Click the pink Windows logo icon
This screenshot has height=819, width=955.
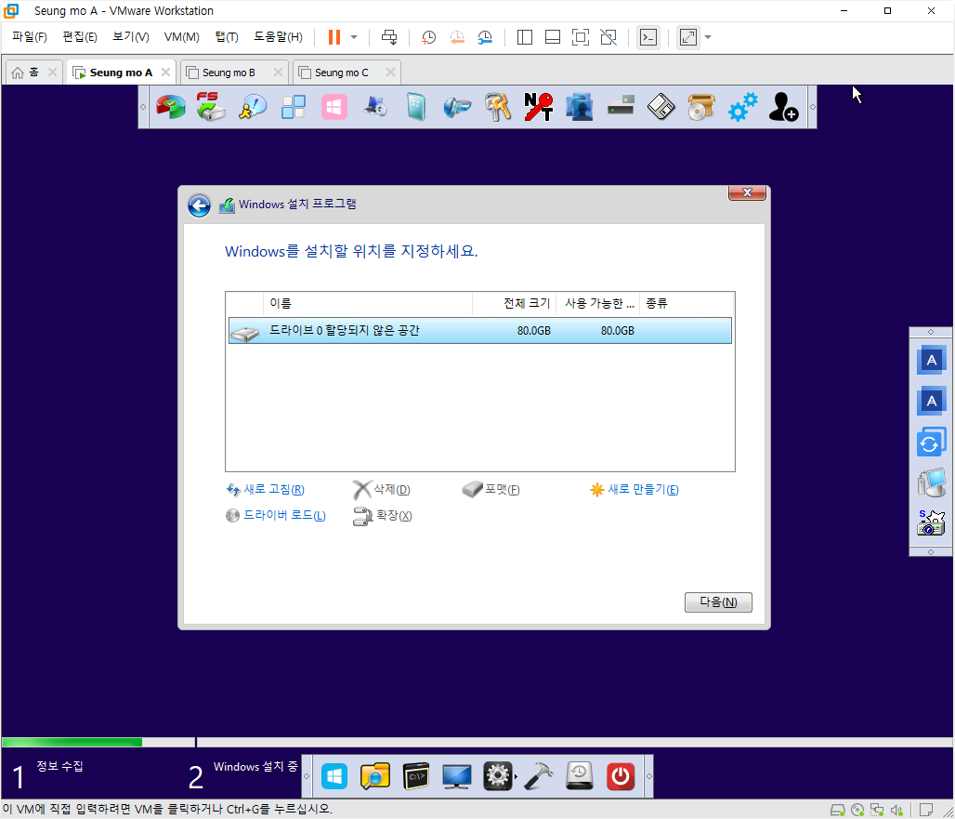(334, 107)
